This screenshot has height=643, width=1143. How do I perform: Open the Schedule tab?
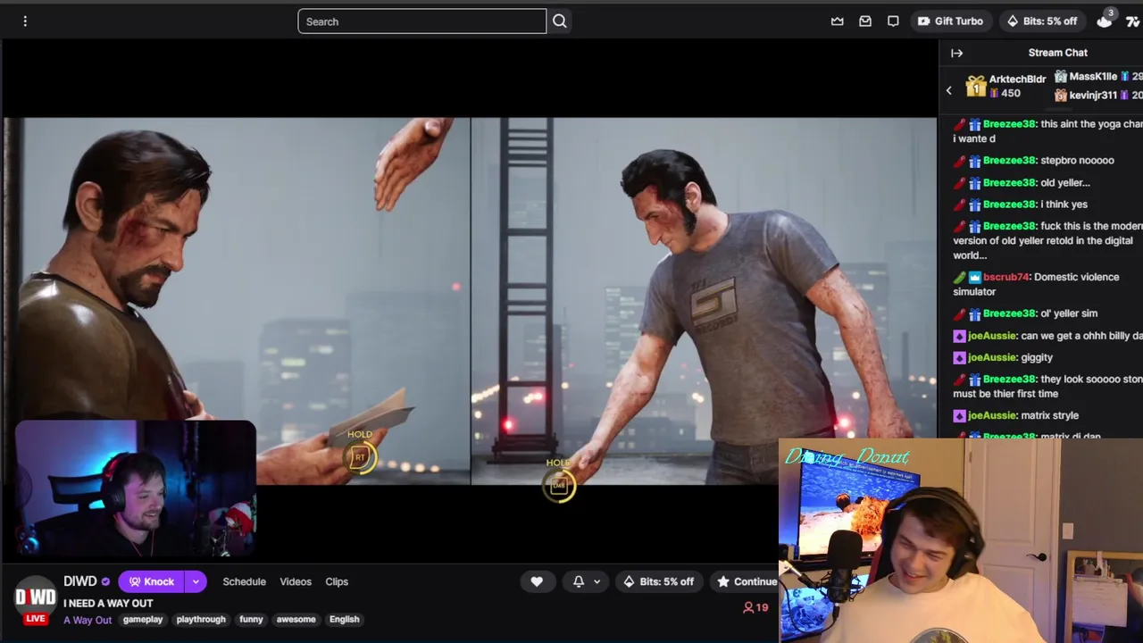coord(244,581)
